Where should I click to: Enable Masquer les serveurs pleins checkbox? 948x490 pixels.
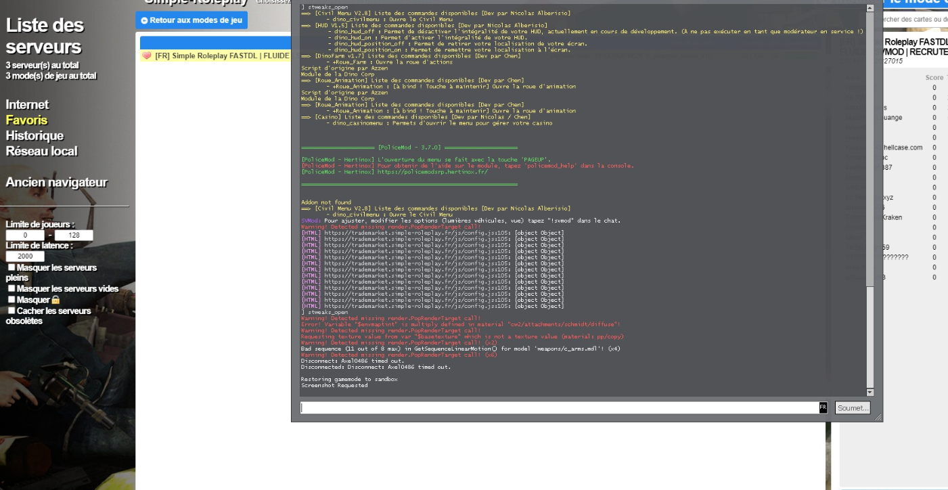12,267
